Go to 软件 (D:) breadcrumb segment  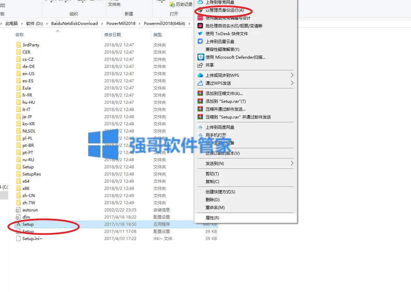pyautogui.click(x=34, y=24)
